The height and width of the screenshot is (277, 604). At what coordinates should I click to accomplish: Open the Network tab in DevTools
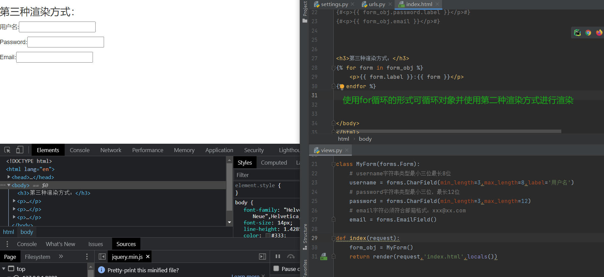(x=111, y=150)
